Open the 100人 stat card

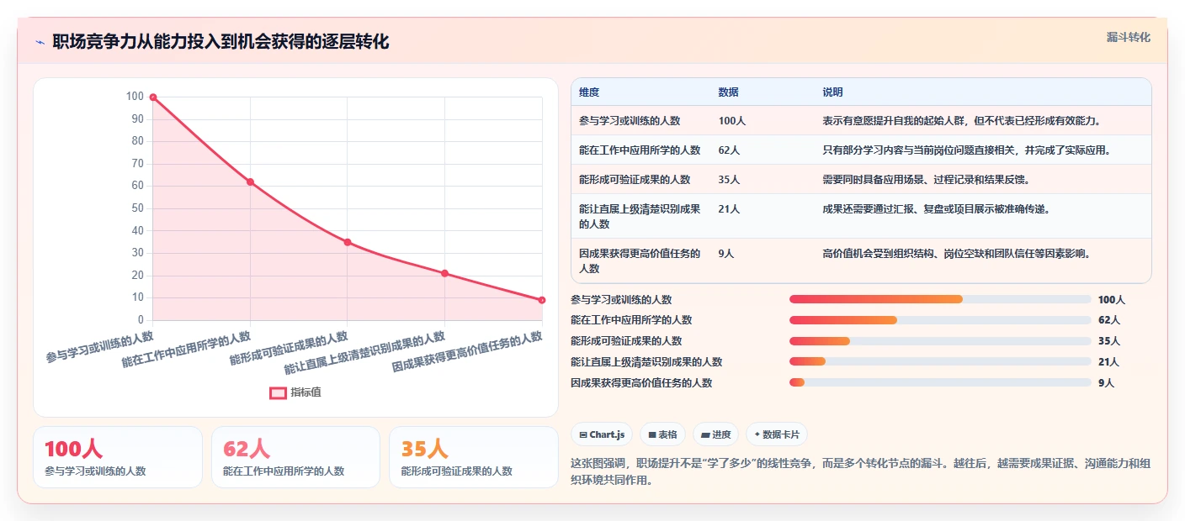click(118, 457)
